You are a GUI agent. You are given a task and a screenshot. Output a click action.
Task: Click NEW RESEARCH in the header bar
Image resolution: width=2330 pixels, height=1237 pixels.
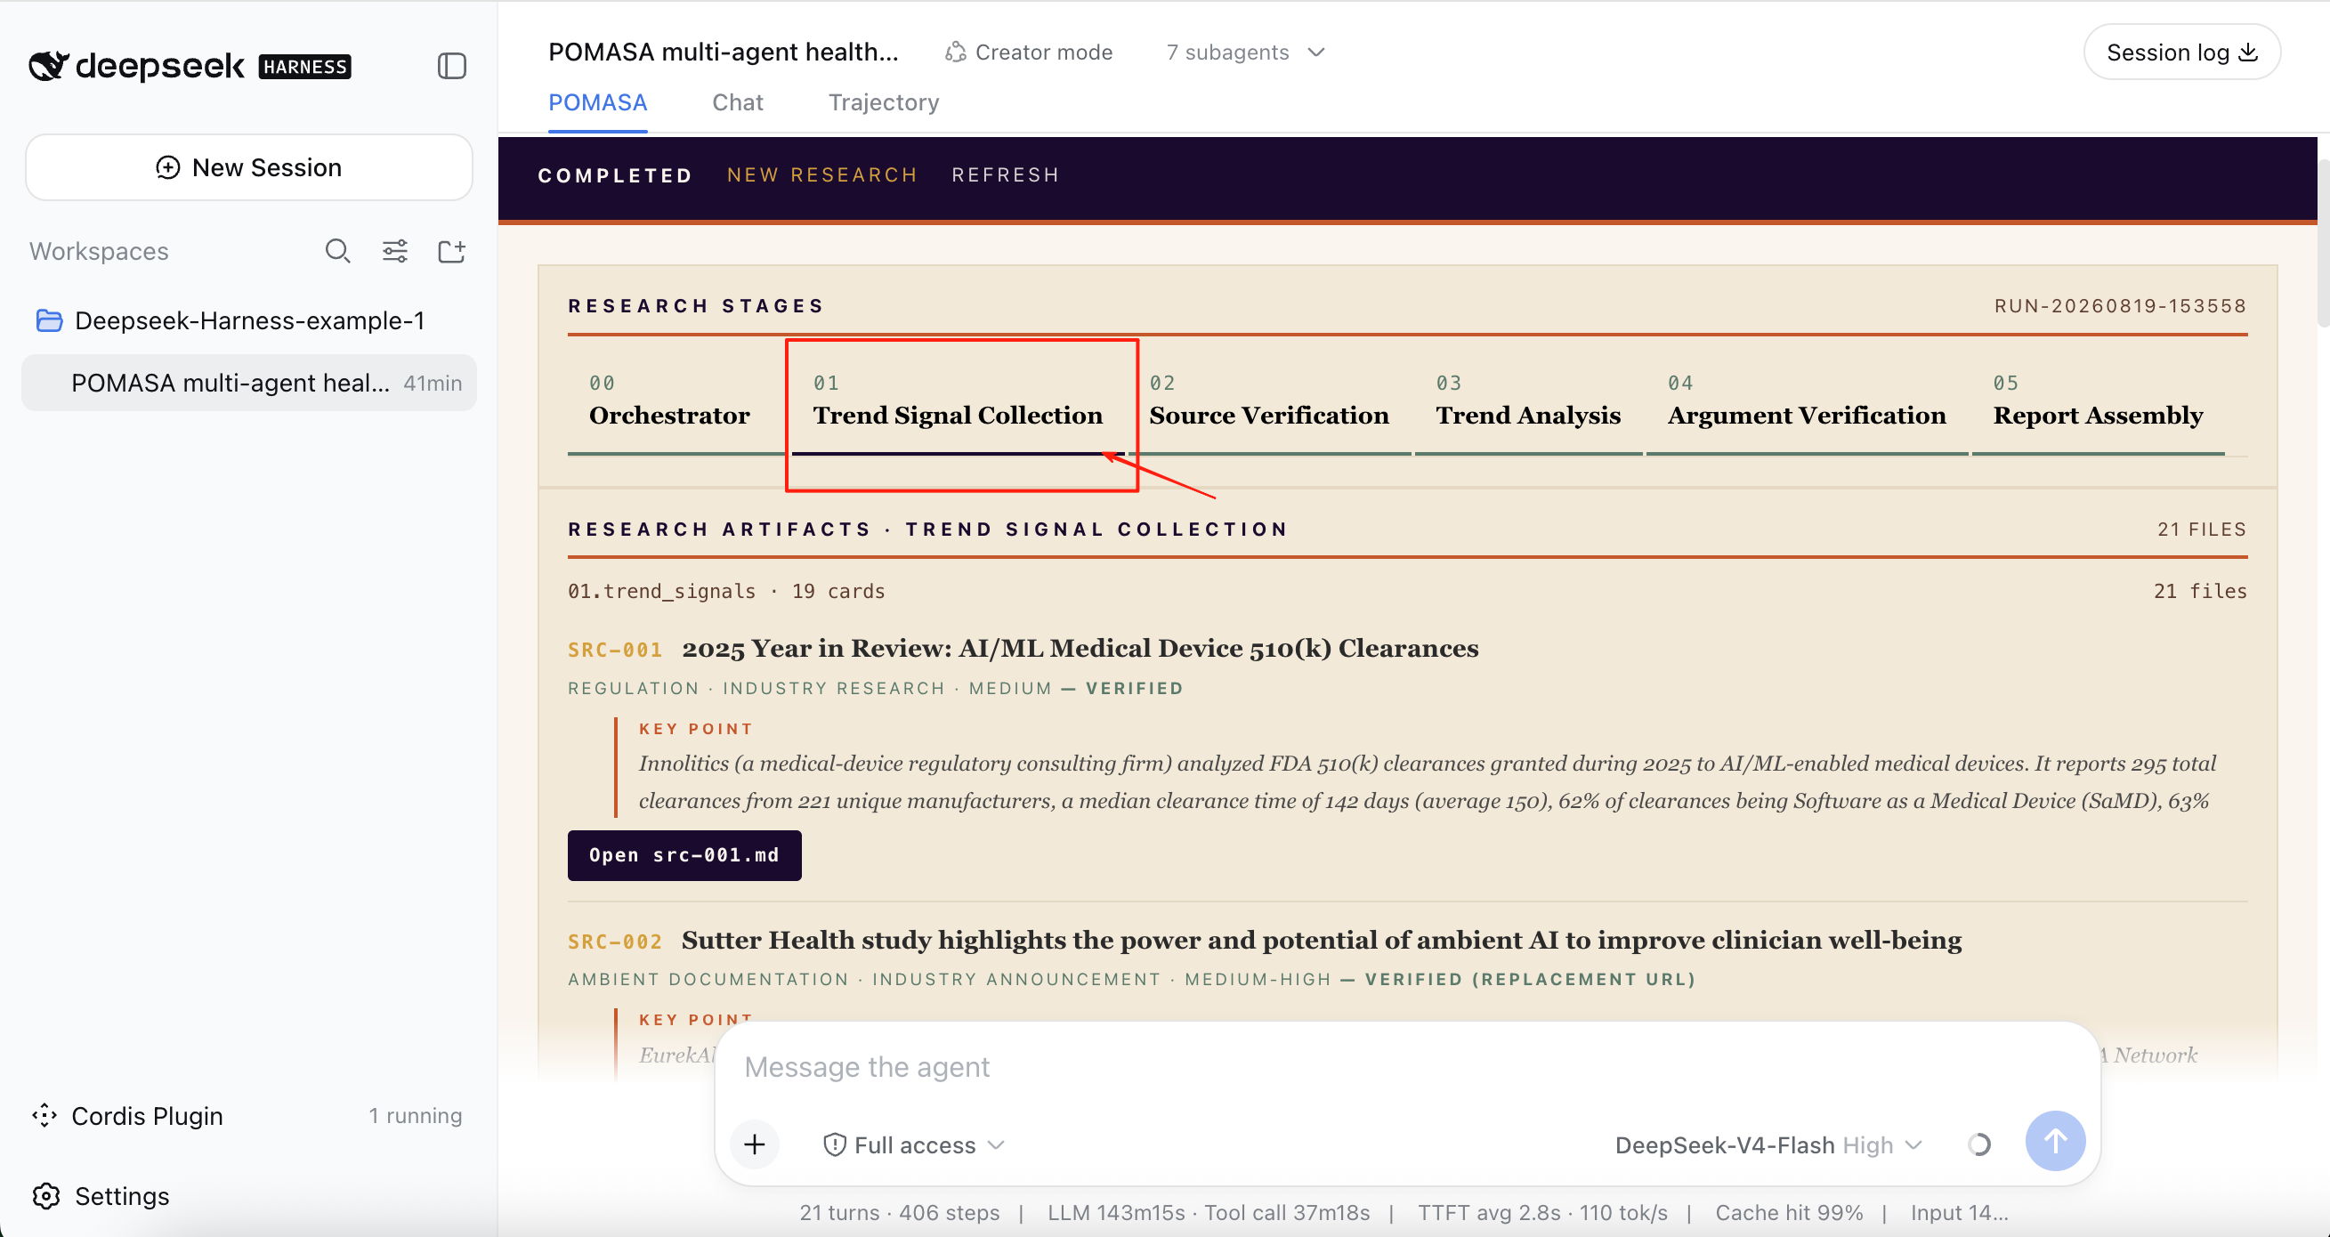(x=822, y=174)
